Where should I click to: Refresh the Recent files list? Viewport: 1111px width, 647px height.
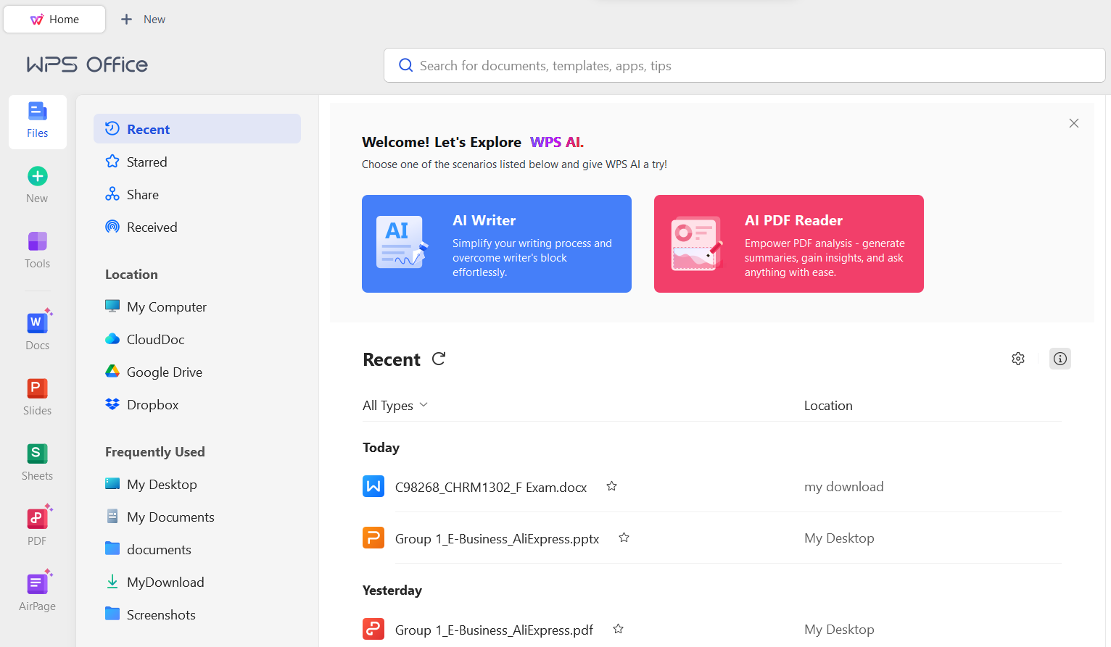coord(439,359)
